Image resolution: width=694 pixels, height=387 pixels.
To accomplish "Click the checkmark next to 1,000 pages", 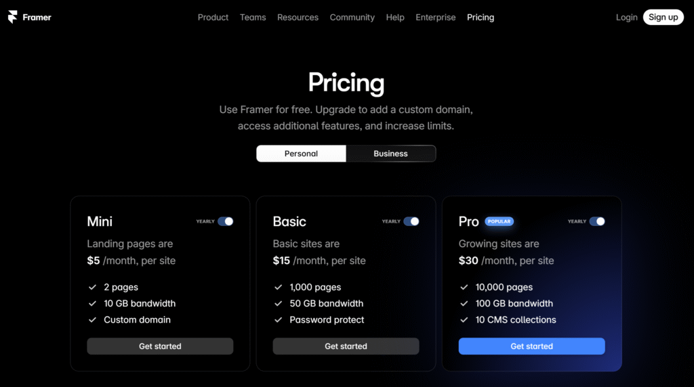I will 278,287.
